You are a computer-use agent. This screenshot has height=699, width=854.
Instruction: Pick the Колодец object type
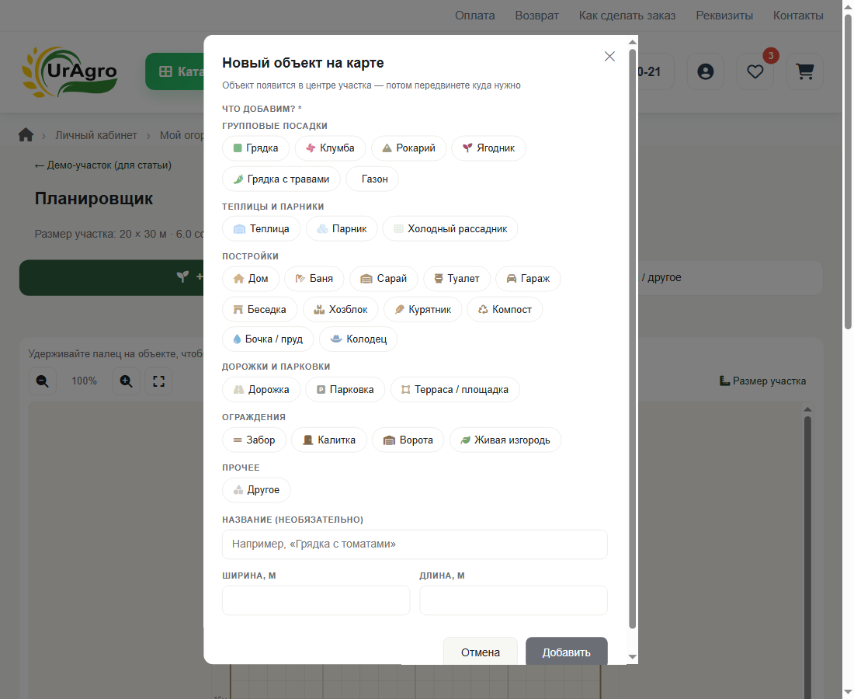[x=359, y=339]
